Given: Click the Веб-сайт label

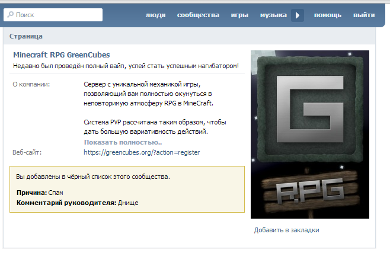Looking at the screenshot, I should click(27, 152).
